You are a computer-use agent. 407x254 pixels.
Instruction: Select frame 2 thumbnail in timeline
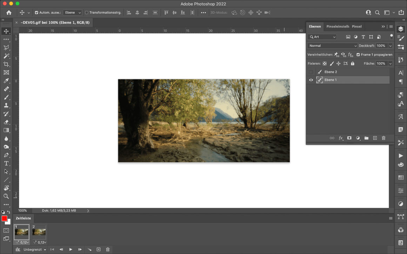coord(39,232)
